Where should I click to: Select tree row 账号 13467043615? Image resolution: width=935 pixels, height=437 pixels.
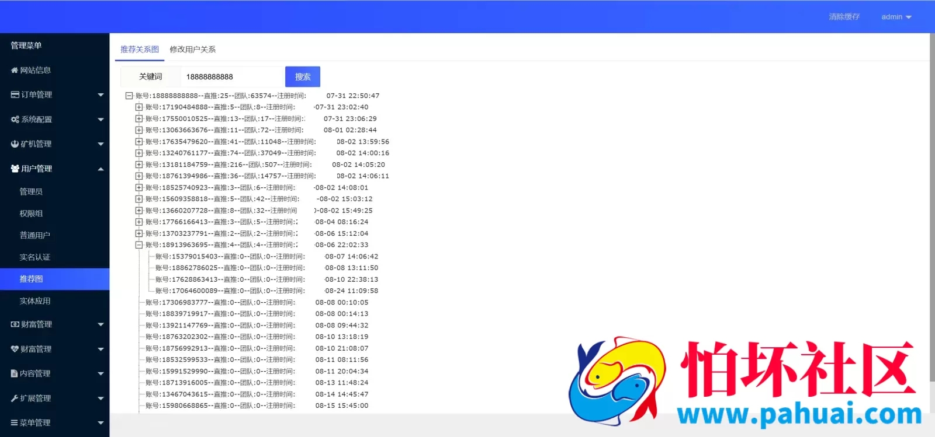pos(257,394)
